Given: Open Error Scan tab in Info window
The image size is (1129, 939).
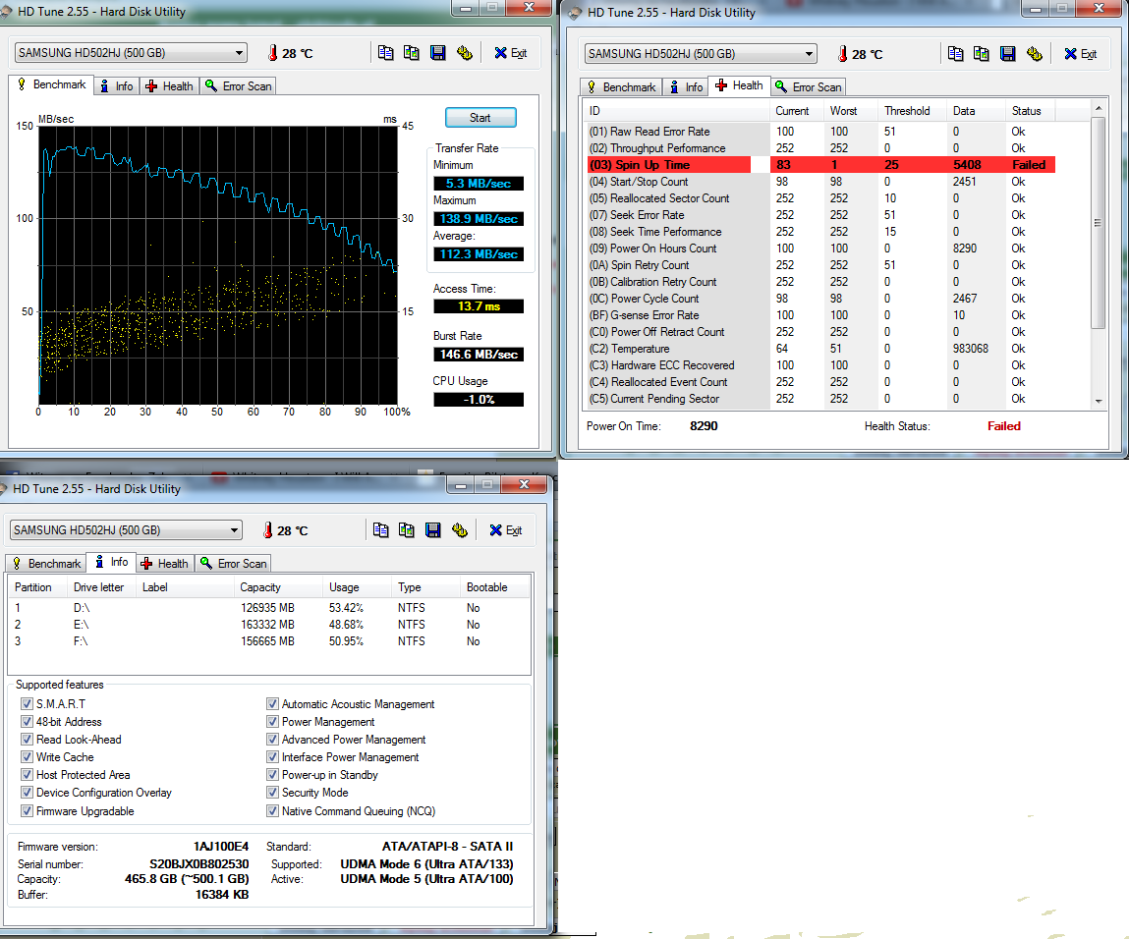Looking at the screenshot, I should tap(233, 564).
